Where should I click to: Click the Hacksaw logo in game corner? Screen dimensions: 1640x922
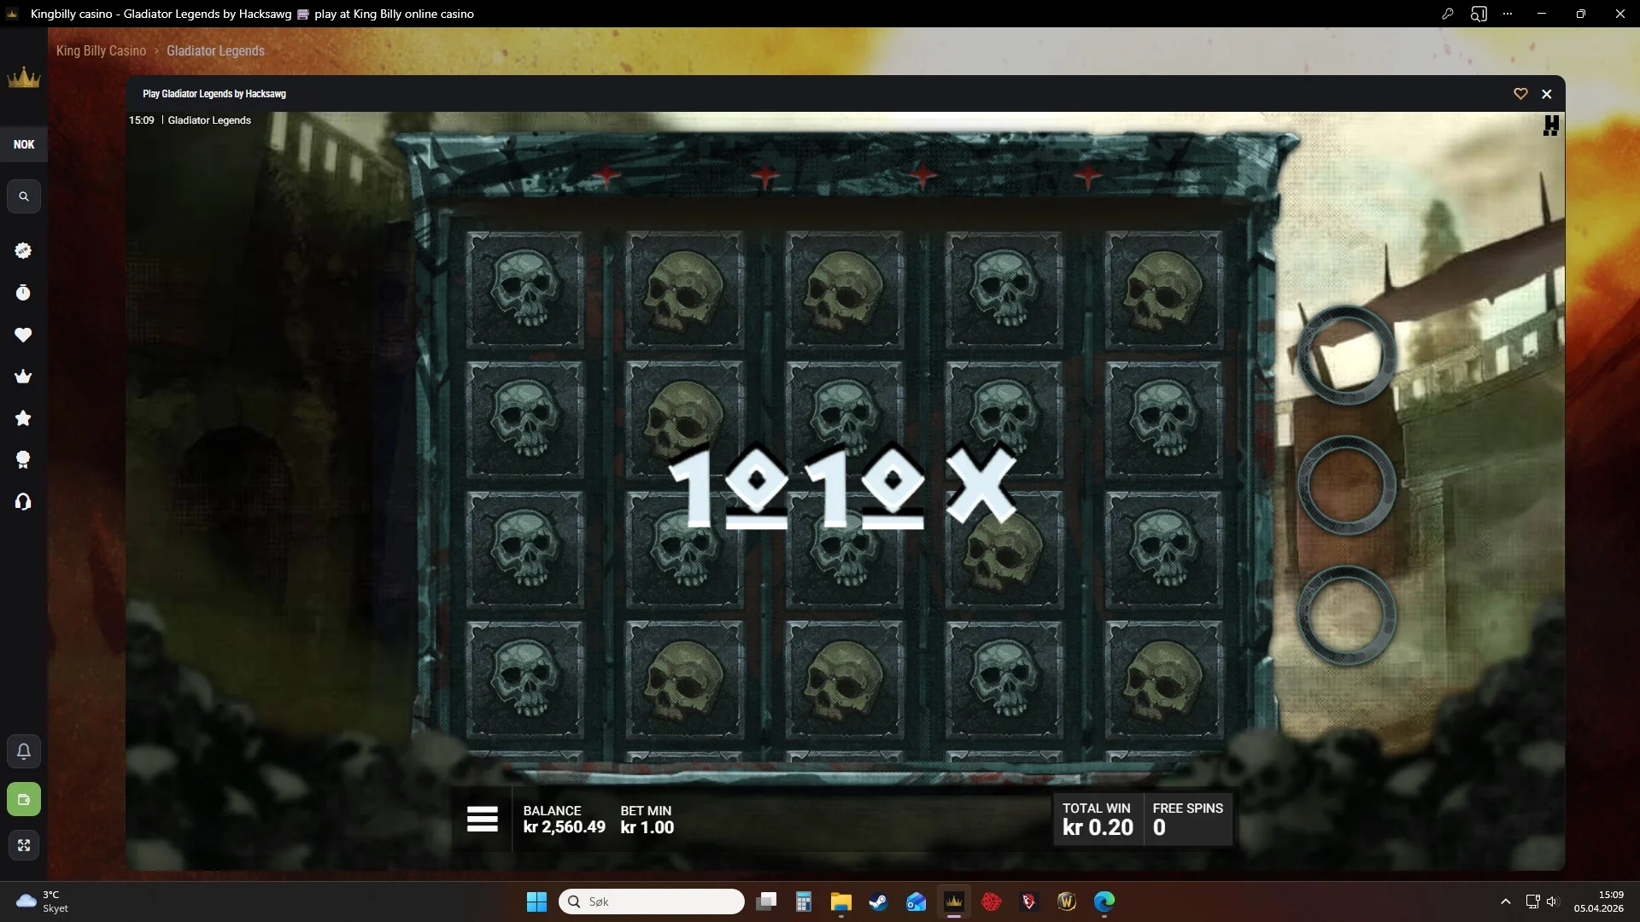pos(1551,125)
